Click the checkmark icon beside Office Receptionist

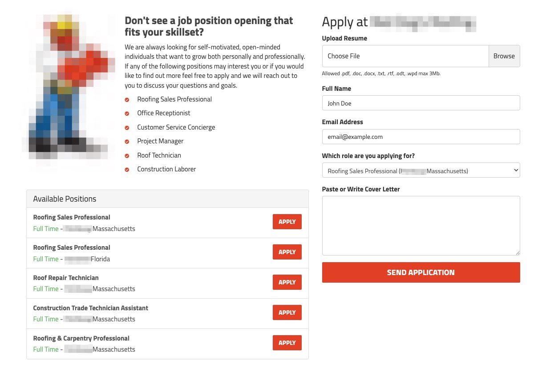tap(127, 114)
